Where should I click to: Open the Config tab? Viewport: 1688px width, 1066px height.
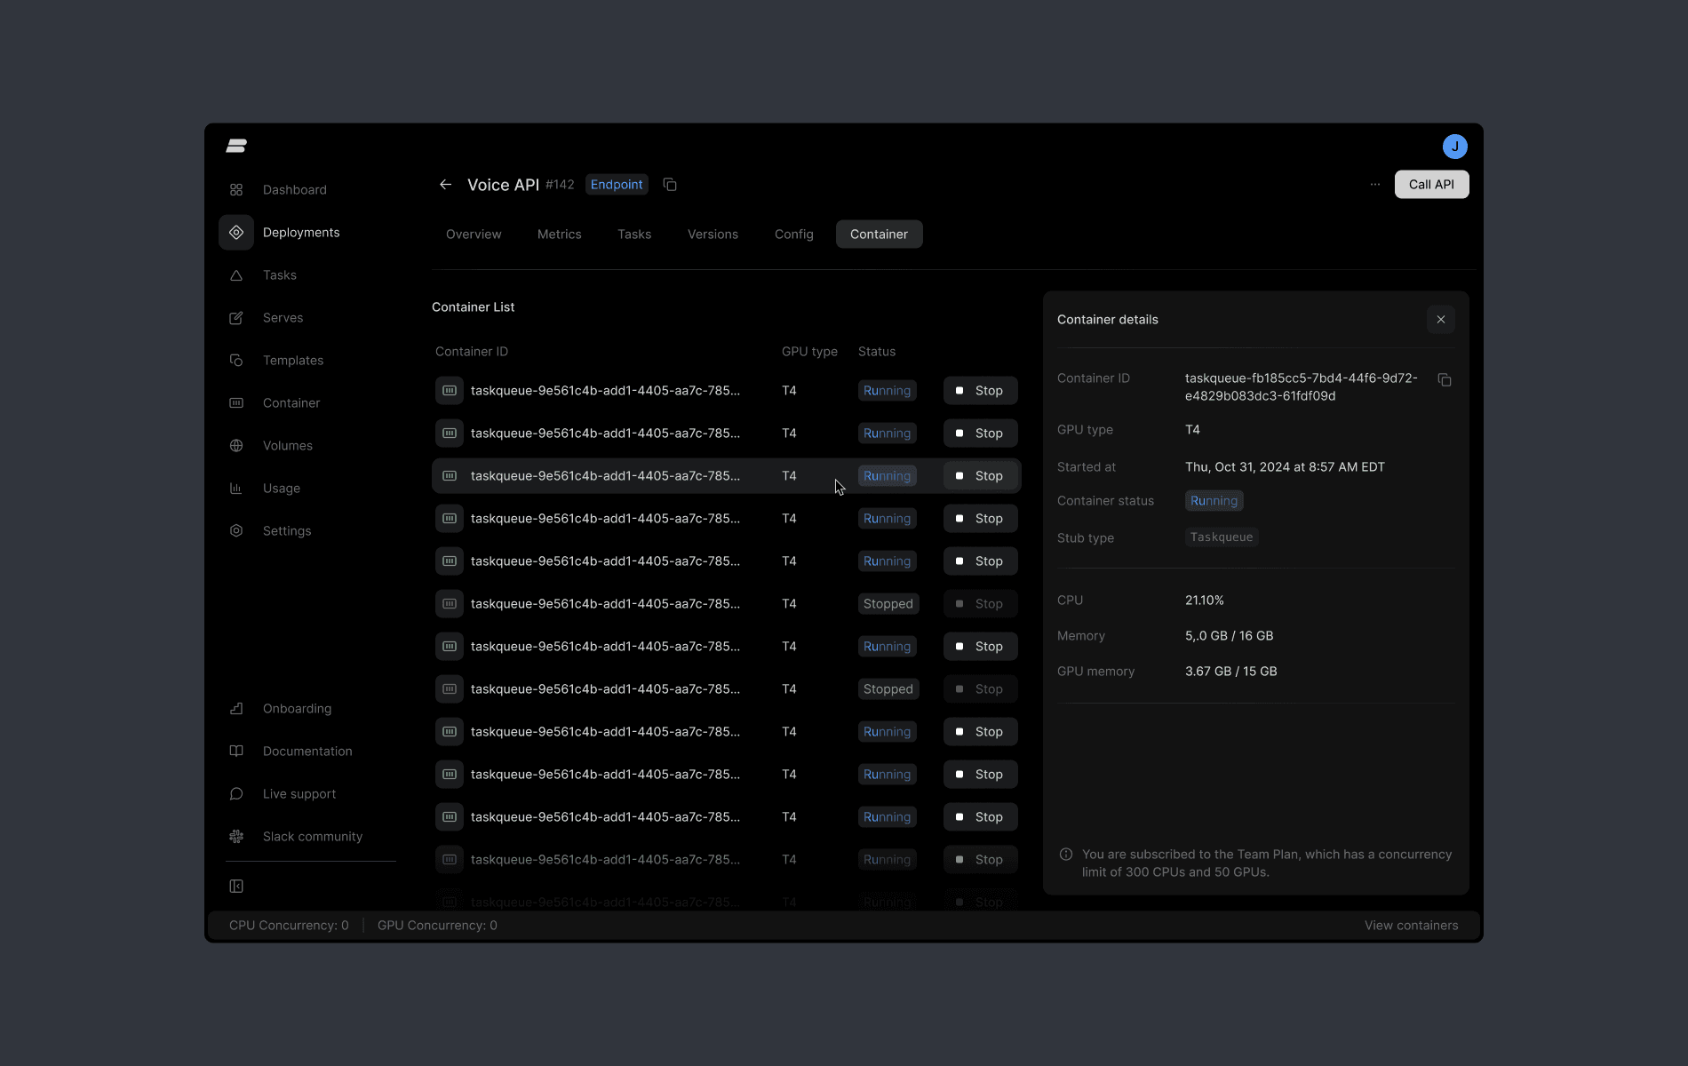click(794, 235)
